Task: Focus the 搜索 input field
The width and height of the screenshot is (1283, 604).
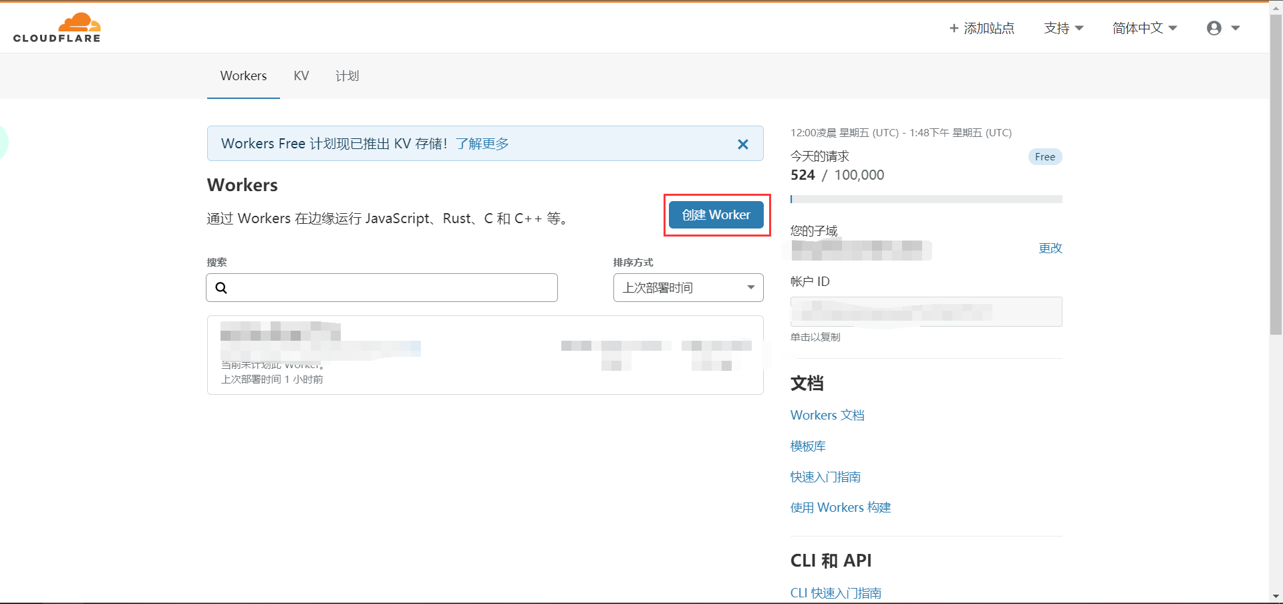Action: tap(382, 288)
